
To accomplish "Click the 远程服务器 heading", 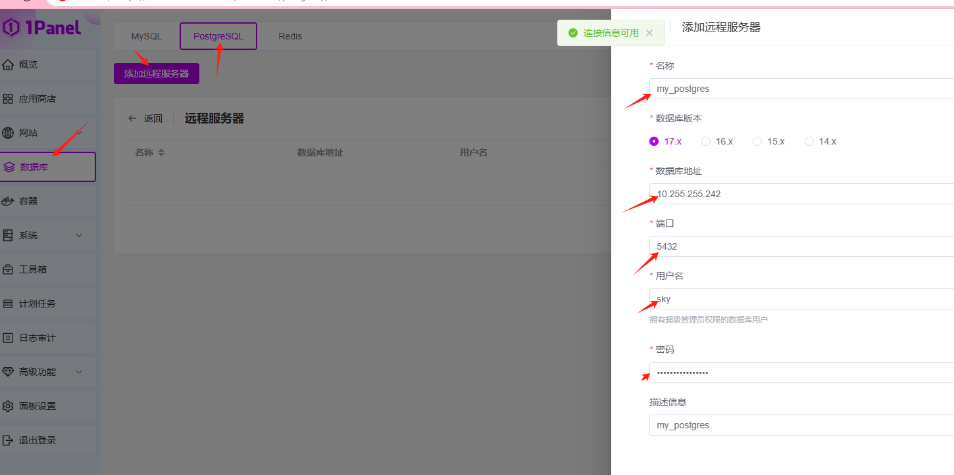I will 214,118.
